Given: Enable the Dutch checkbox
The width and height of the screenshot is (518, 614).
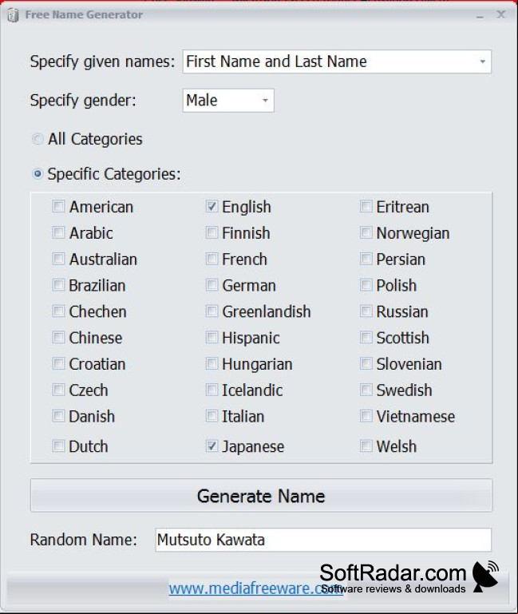Looking at the screenshot, I should tap(58, 446).
